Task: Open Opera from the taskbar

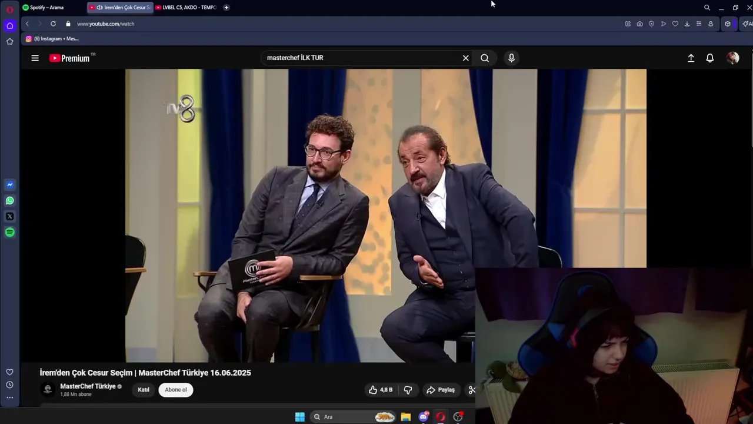Action: coord(441,417)
